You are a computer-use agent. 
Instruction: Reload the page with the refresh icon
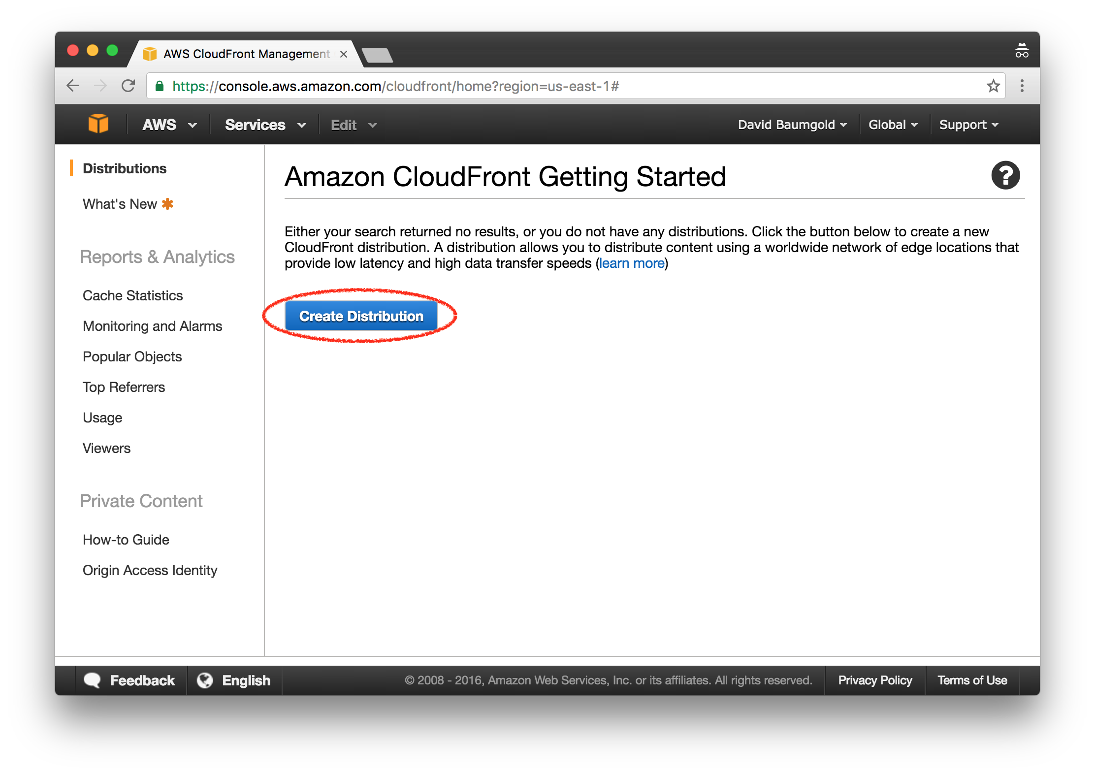pyautogui.click(x=129, y=86)
